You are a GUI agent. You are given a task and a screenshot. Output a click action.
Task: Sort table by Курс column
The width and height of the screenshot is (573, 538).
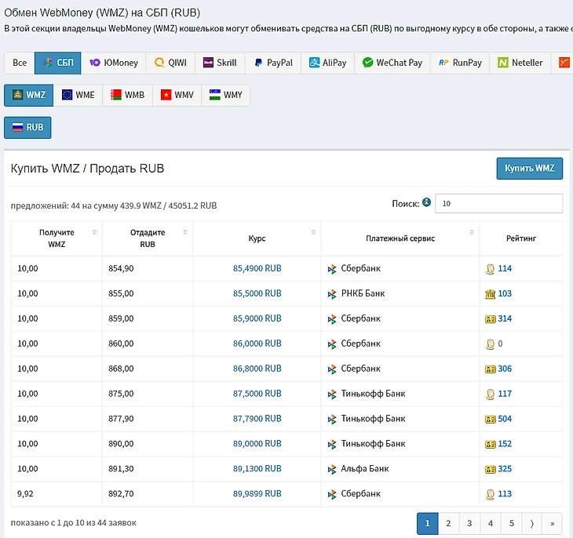257,238
